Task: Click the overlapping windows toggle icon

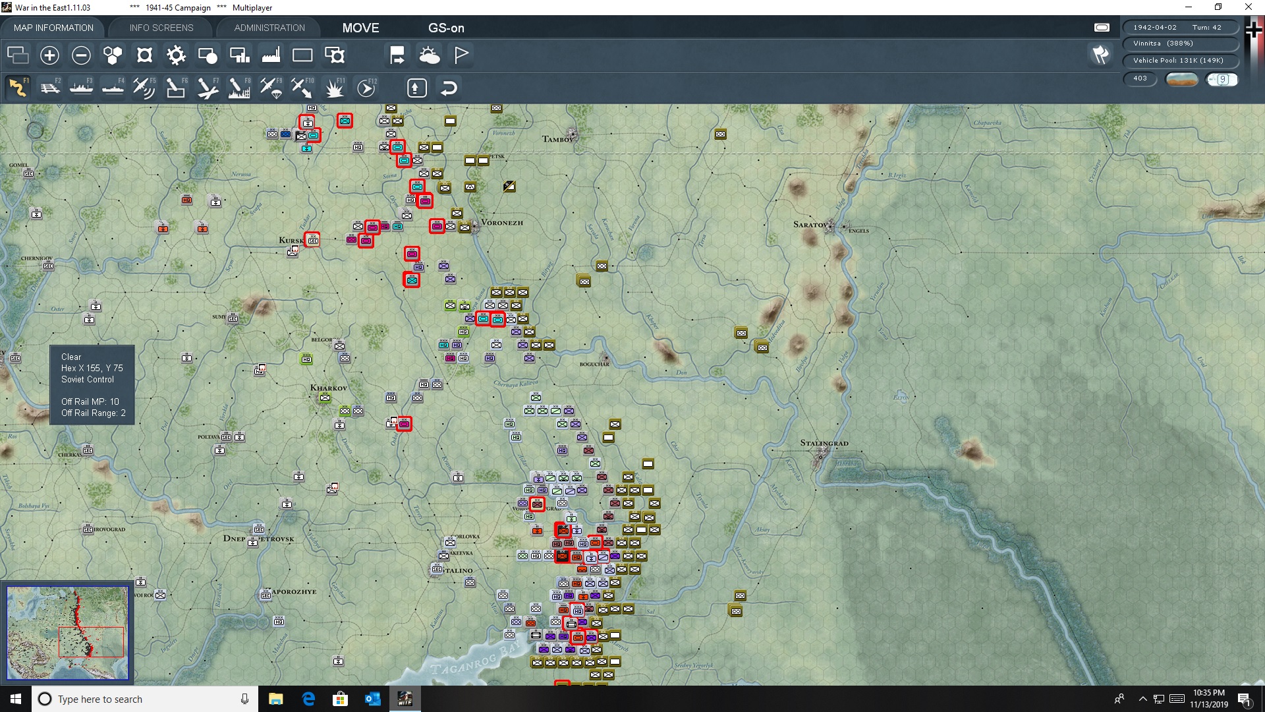Action: [18, 55]
